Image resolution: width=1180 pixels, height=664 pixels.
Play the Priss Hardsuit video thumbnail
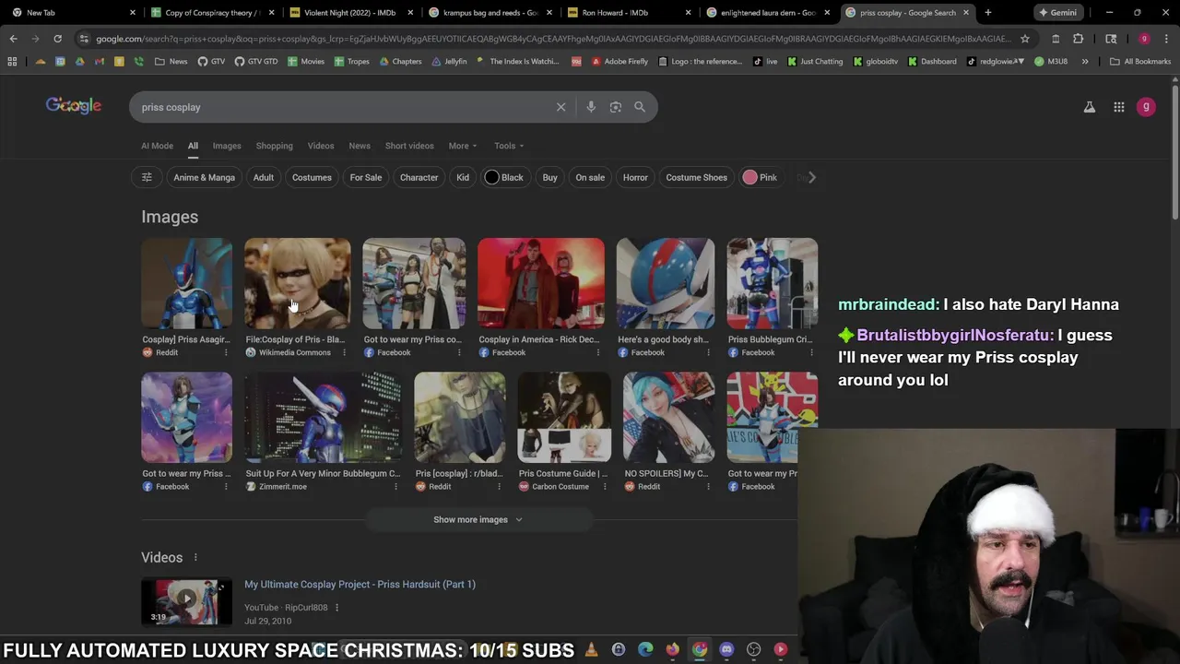coord(186,601)
